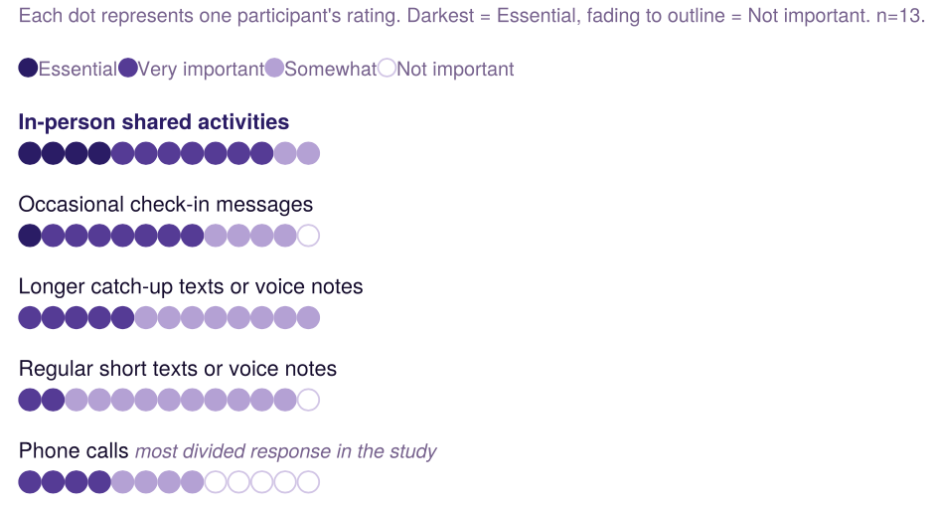The height and width of the screenshot is (507, 936).
Task: Click last outline dot in Phone calls row
Action: tap(309, 482)
